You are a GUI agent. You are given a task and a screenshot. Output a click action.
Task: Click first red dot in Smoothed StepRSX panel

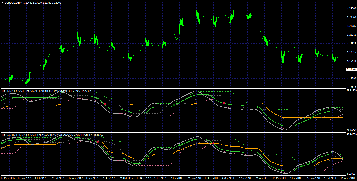(x=97, y=142)
